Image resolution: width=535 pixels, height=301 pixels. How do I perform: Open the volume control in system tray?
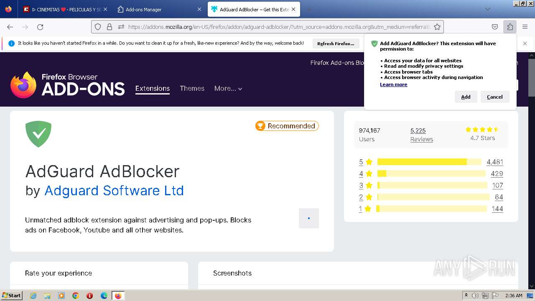tap(475, 296)
